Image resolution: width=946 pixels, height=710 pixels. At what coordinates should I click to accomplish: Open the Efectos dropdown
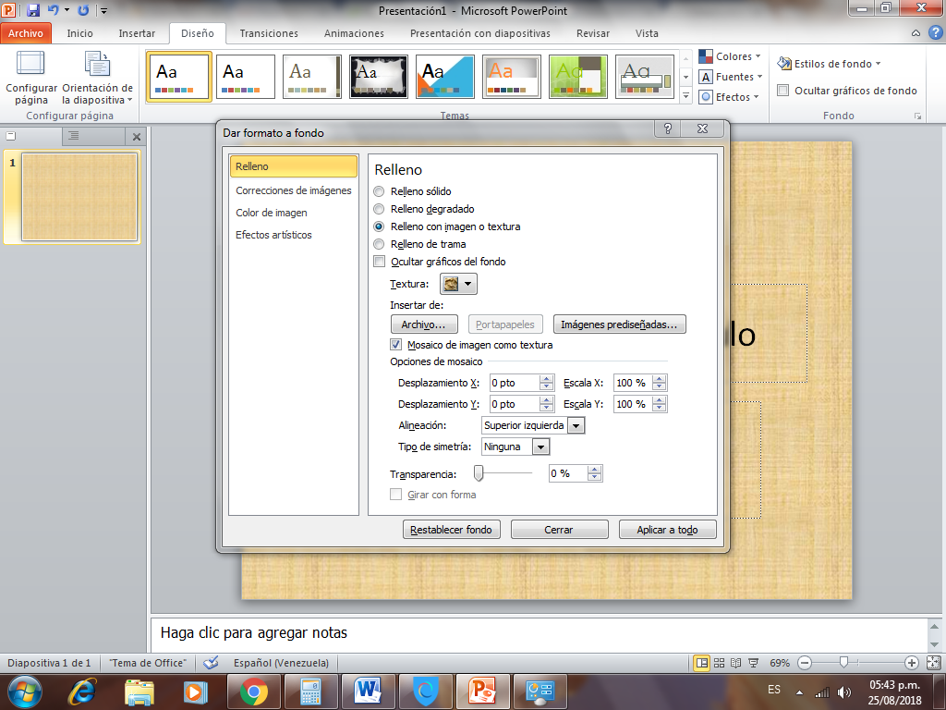pyautogui.click(x=728, y=97)
